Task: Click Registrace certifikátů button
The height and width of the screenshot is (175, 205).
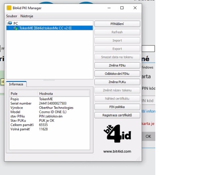Action: click(x=117, y=115)
